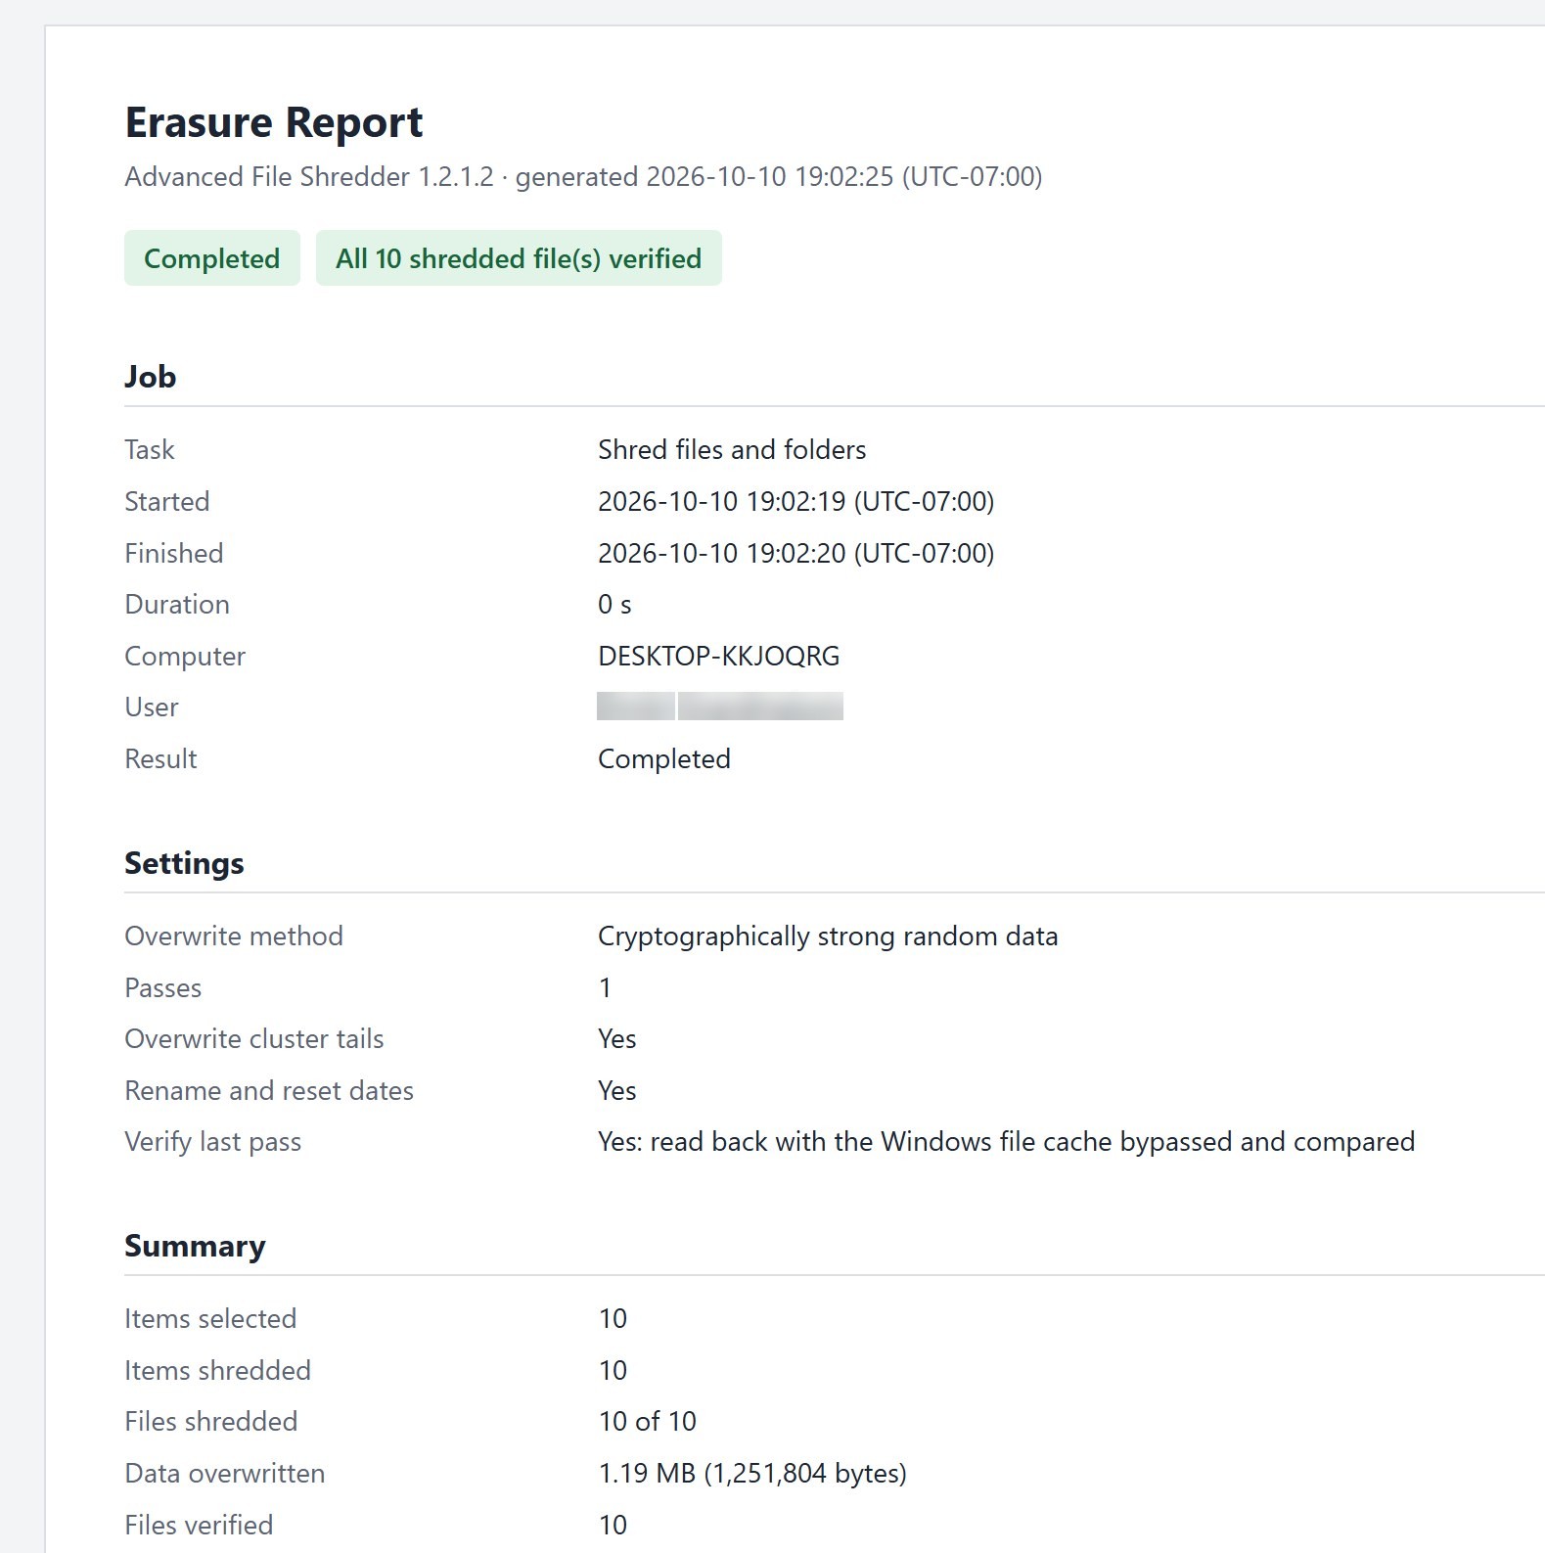1545x1553 pixels.
Task: Select the finish time "2026-10-10 19:02:20 (UTC-07:00)"
Action: tap(795, 554)
